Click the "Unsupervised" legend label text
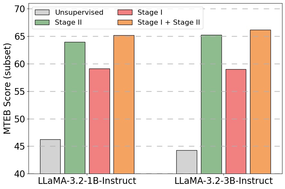 tap(79, 12)
